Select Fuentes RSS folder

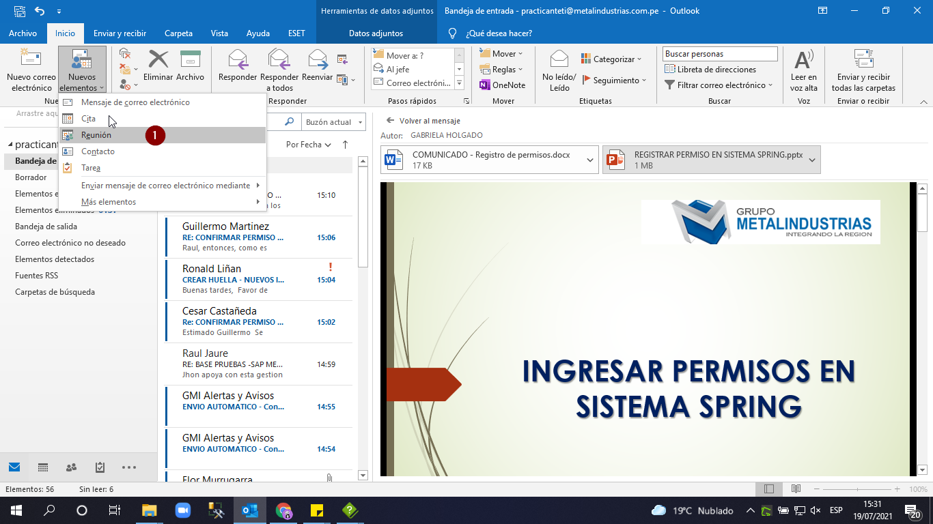(x=36, y=276)
